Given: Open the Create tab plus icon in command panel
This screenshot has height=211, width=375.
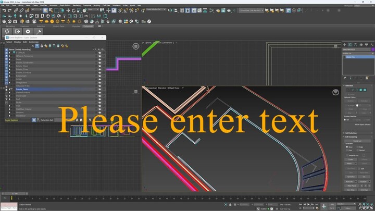Looking at the screenshot, I should (345, 45).
